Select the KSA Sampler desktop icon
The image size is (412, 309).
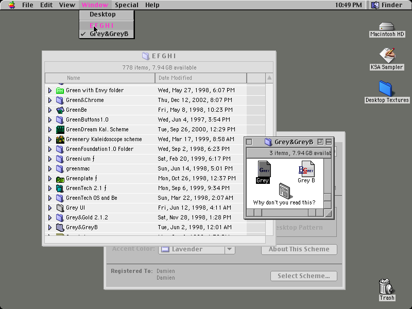pos(387,56)
